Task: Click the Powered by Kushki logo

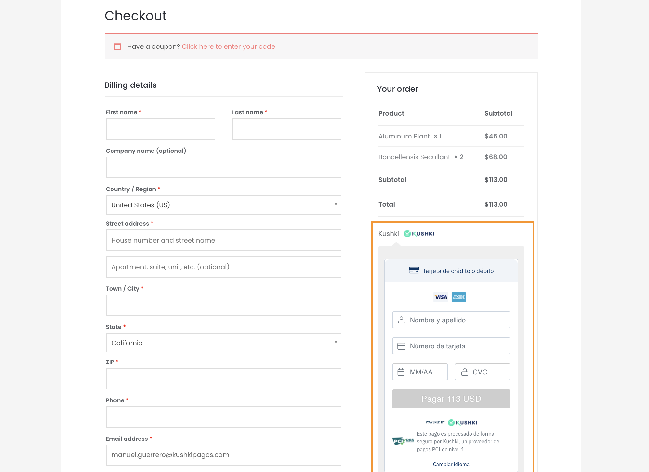Action: click(x=462, y=422)
